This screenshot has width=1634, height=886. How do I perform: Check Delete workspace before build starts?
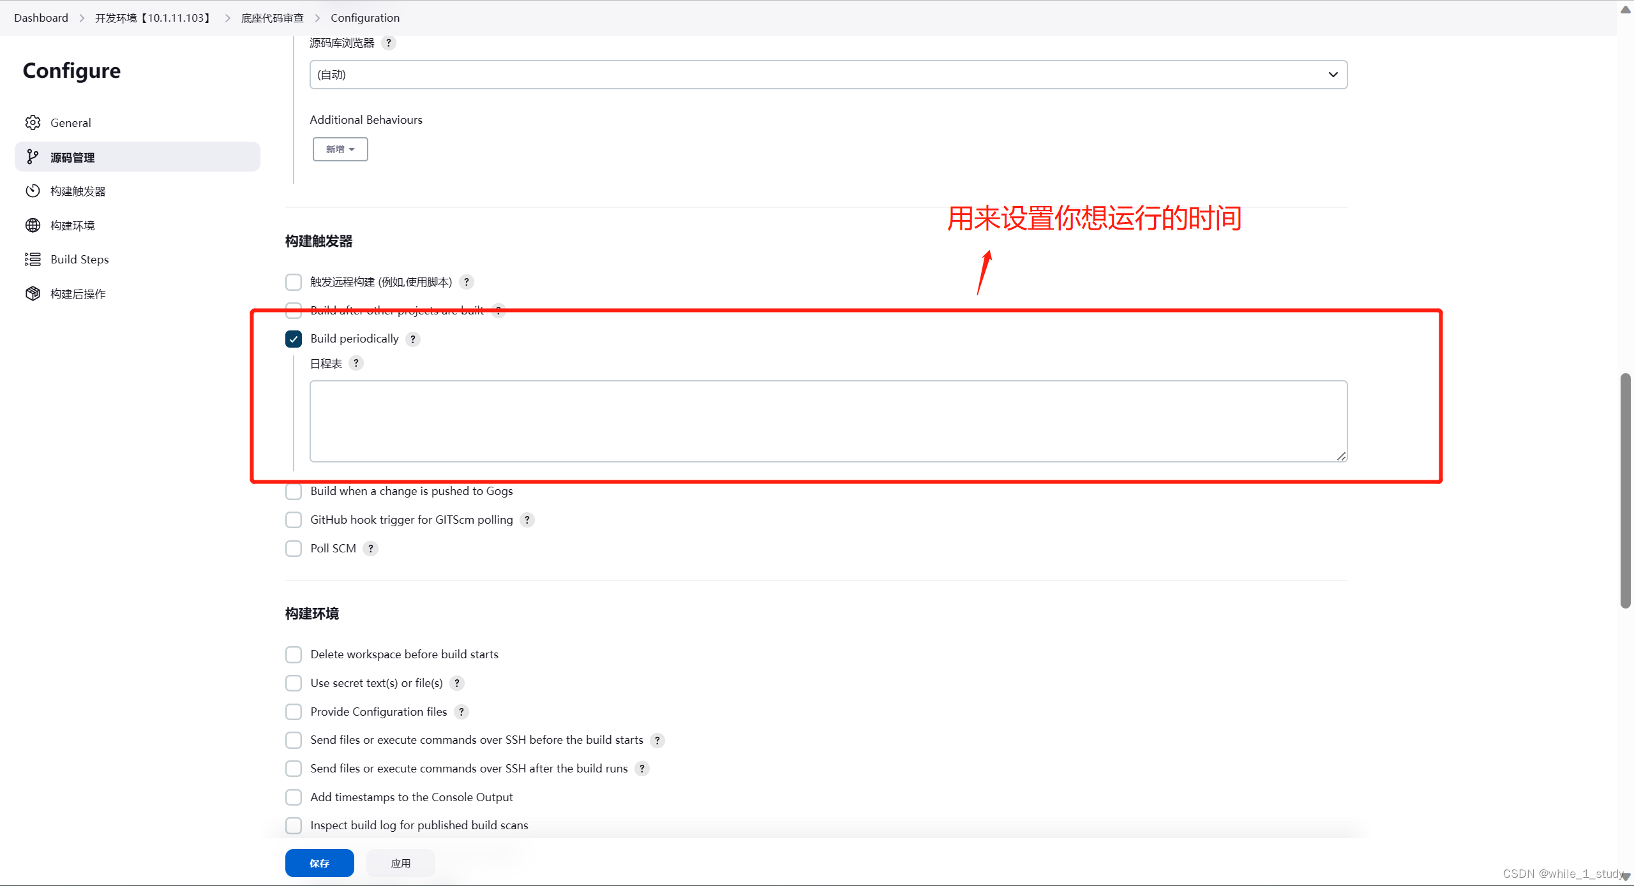pyautogui.click(x=294, y=654)
